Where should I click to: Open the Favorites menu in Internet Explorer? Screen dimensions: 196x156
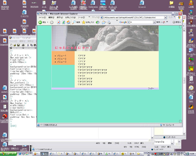point(70,18)
